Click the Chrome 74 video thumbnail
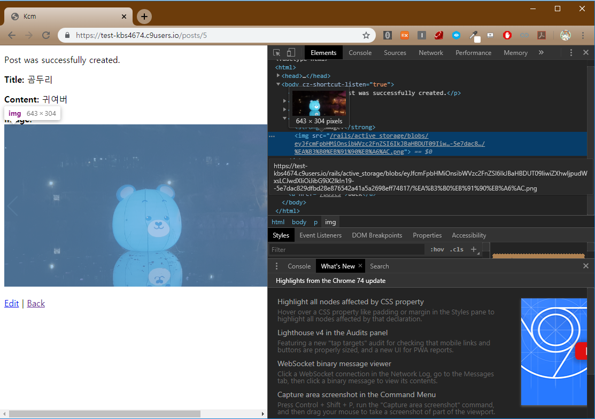 [554, 352]
